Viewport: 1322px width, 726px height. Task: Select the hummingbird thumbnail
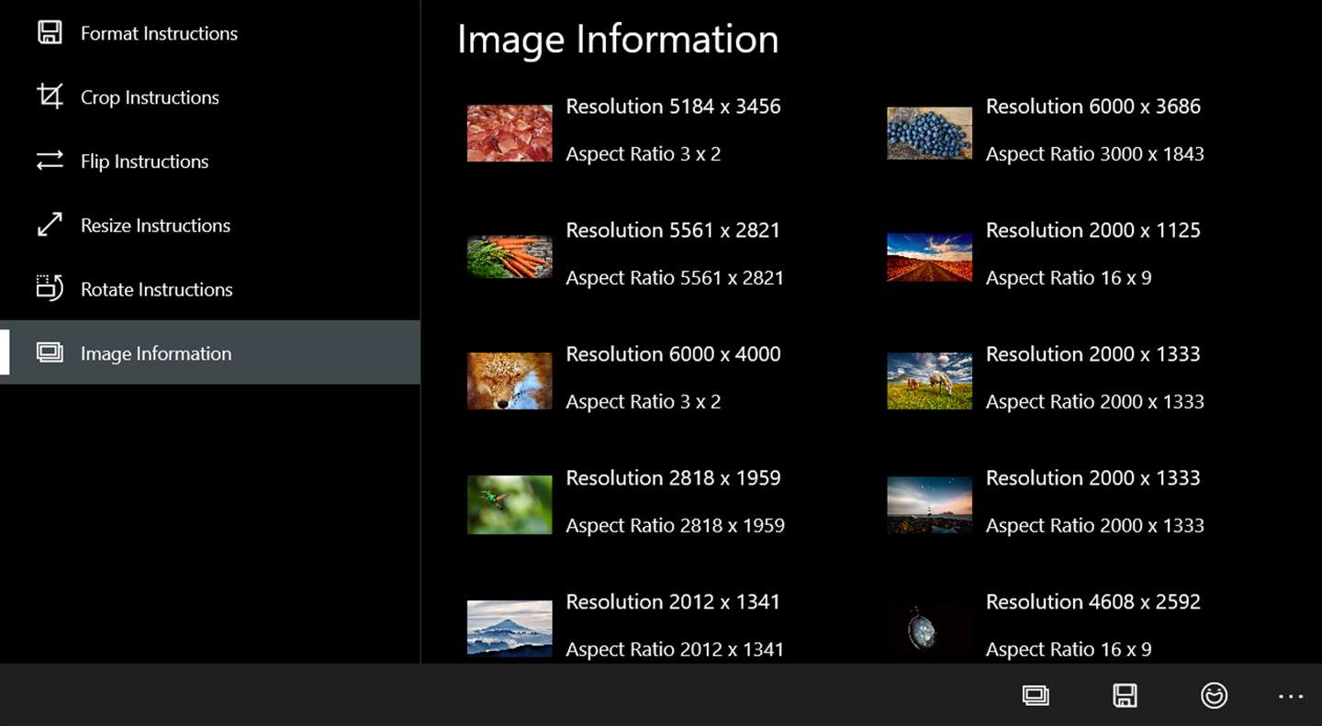click(x=510, y=505)
